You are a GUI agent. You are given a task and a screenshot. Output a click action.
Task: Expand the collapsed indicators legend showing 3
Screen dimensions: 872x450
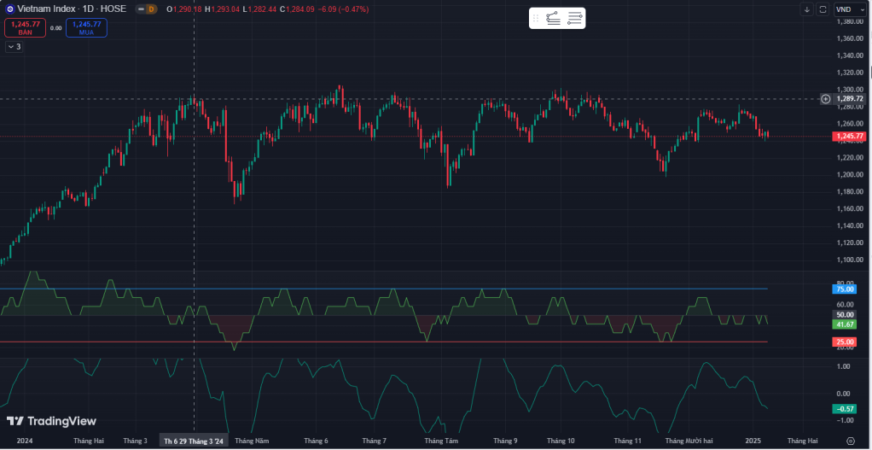pyautogui.click(x=14, y=47)
